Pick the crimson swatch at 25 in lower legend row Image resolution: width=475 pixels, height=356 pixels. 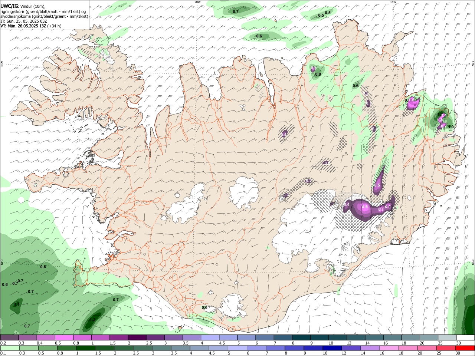[446, 348]
